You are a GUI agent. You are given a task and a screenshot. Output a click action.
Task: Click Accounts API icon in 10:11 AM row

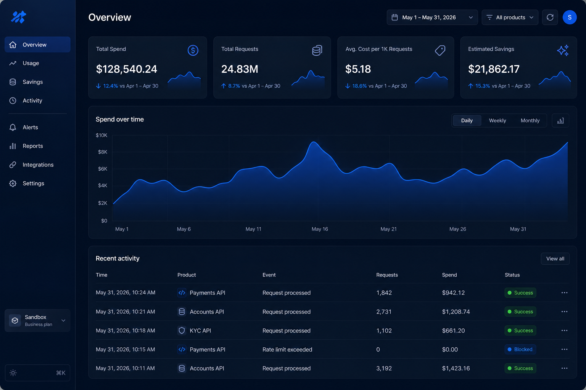[182, 368]
